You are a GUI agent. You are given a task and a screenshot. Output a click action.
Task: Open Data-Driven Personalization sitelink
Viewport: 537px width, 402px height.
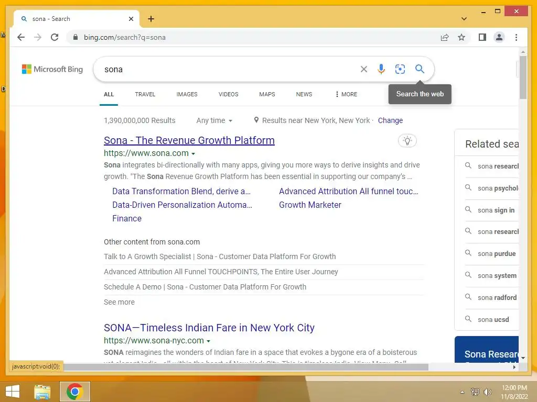pos(182,205)
